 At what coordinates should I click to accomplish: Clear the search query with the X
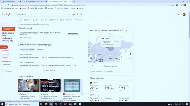pos(69,14)
